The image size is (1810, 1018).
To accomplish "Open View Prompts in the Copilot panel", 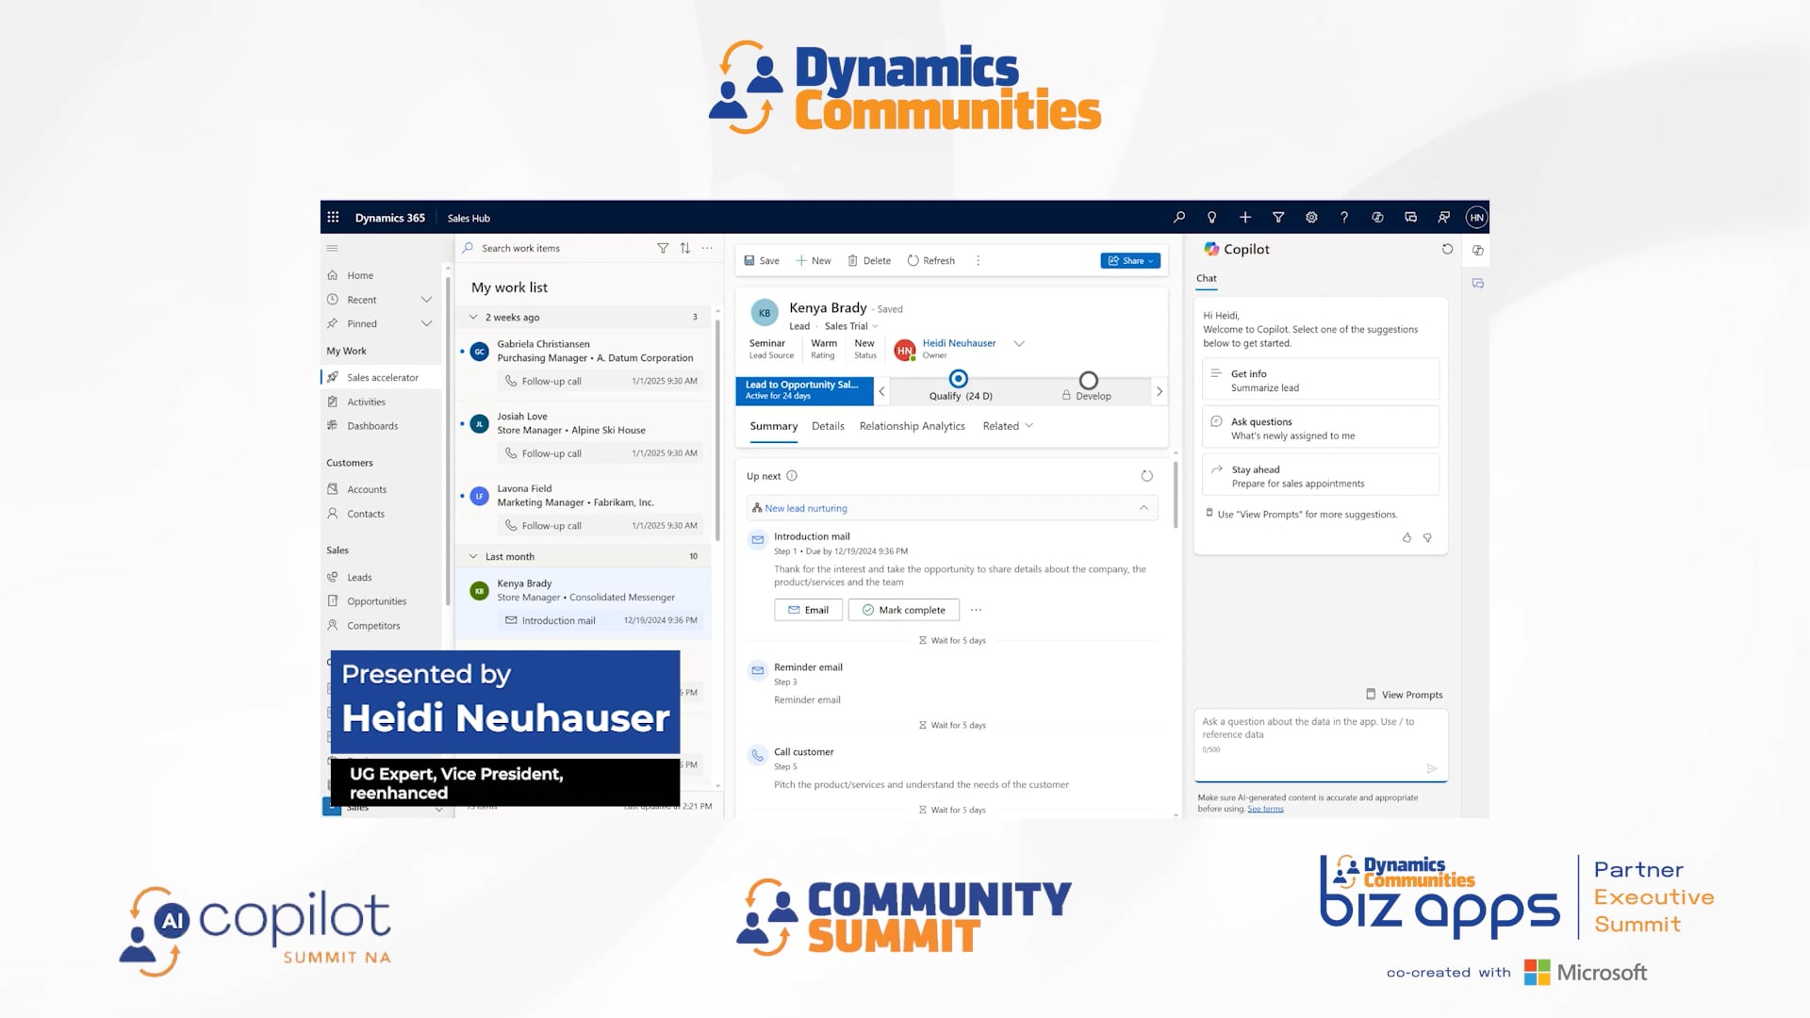I will point(1404,695).
